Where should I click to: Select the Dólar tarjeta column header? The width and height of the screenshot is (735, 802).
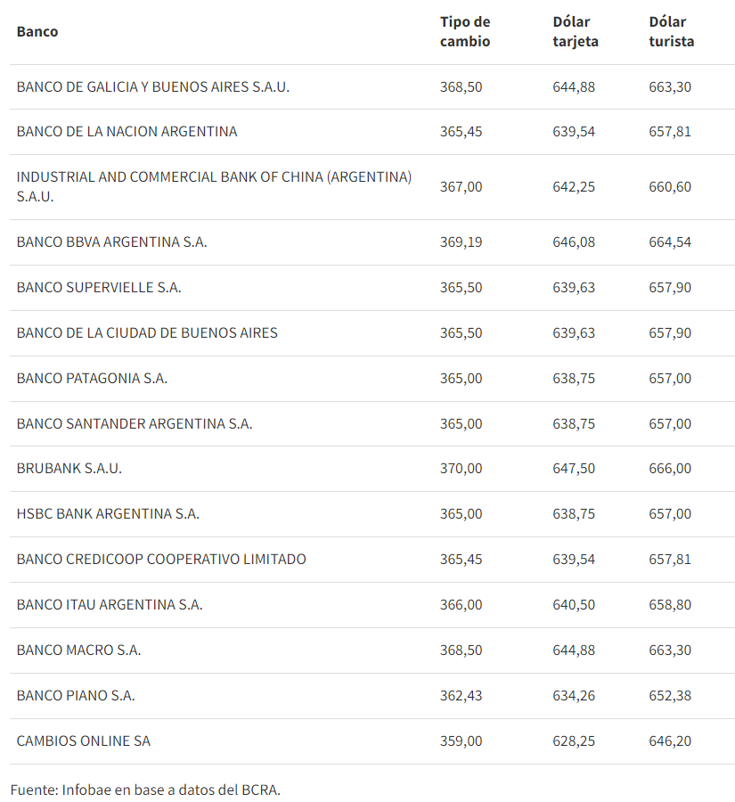(576, 32)
